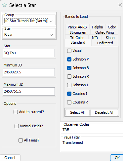Switch to the Sloan tab
This screenshot has height=161, width=123.
[110, 37]
